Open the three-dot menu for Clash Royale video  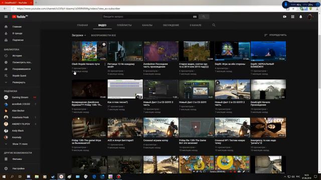pos(105,64)
